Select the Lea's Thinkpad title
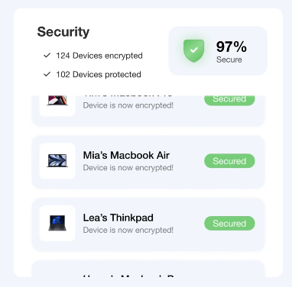 (x=118, y=218)
